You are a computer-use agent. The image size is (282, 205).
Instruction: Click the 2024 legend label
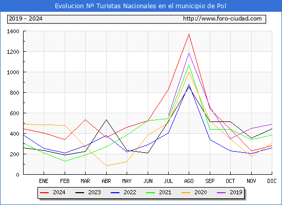(59, 192)
